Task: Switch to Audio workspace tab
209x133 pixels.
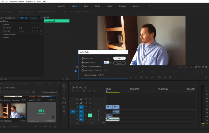Action: click(x=110, y=6)
